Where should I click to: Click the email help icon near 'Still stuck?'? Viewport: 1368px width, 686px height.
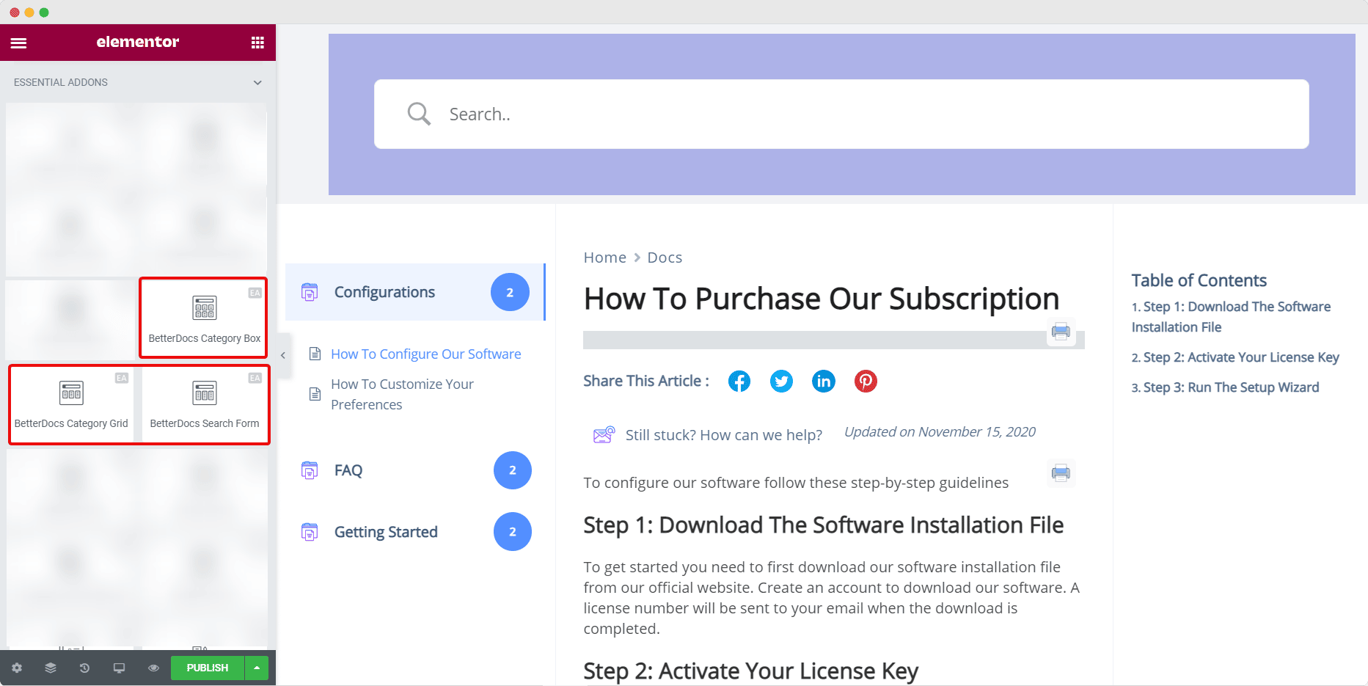[x=602, y=434]
